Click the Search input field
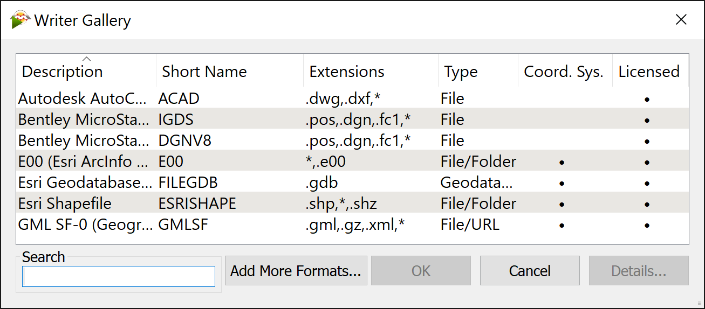Viewport: 705px width, 309px height. (x=119, y=276)
